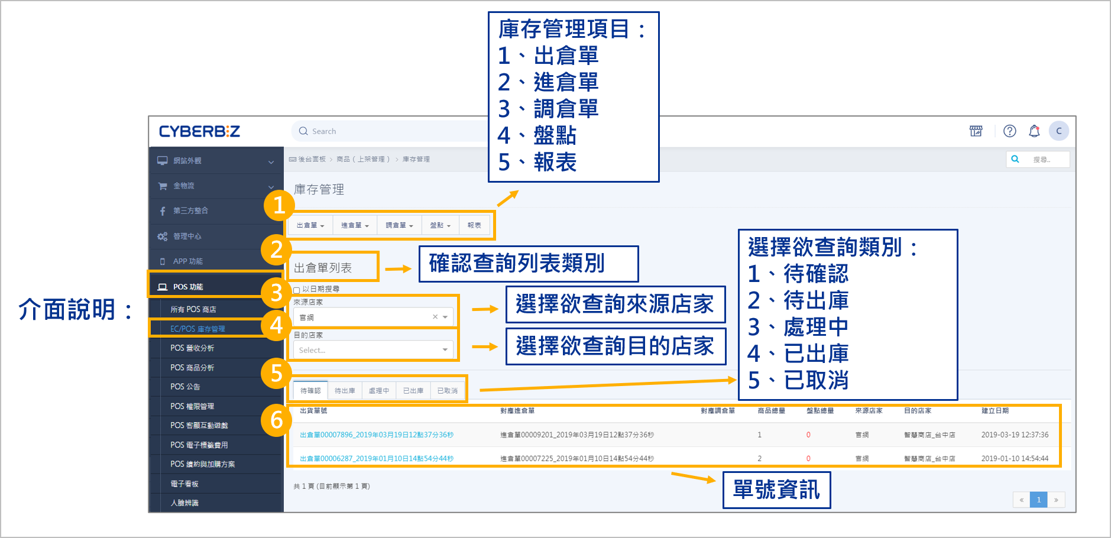Click the CYBERBIZ logo
1111x538 pixels.
(199, 131)
